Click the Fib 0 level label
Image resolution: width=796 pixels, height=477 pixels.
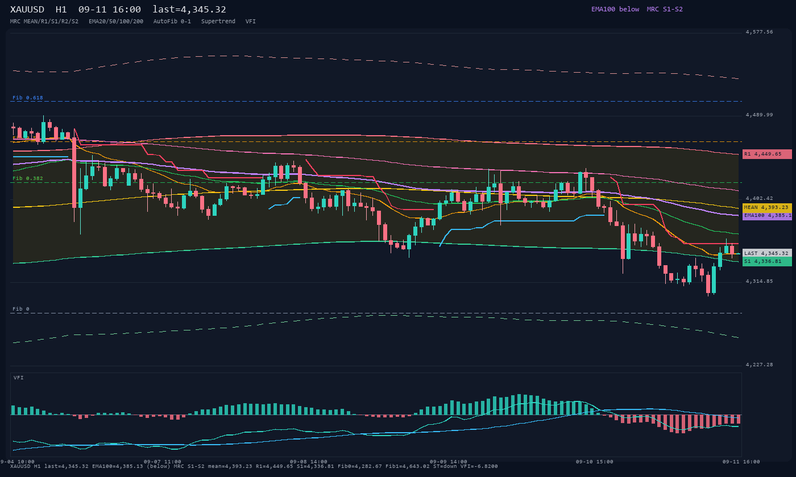(x=21, y=309)
